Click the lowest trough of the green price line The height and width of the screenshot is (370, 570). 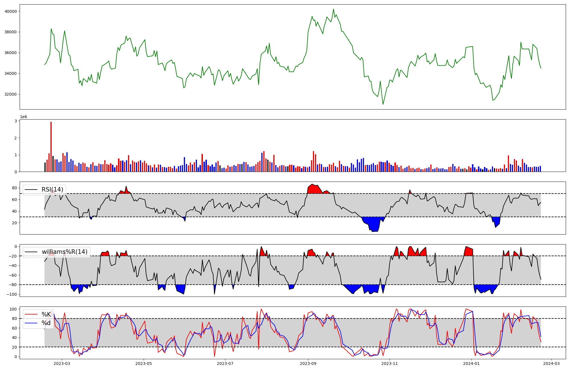[x=383, y=104]
